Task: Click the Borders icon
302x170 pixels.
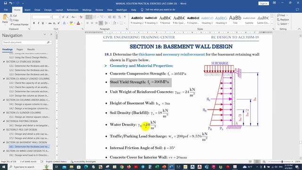Action: pos(121,23)
